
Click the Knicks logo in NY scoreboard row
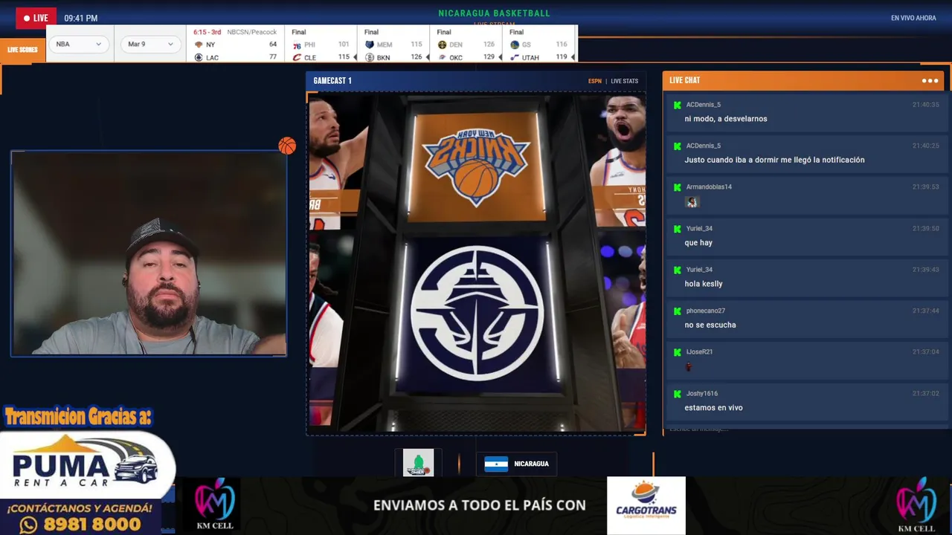point(199,45)
